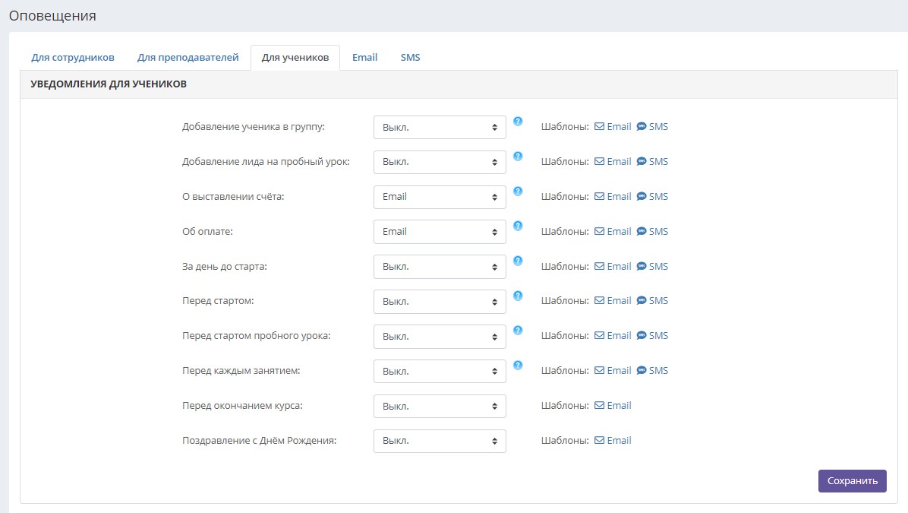Image resolution: width=908 pixels, height=513 pixels.
Task: Switch to the Для сотрудников tab
Action: coord(73,58)
